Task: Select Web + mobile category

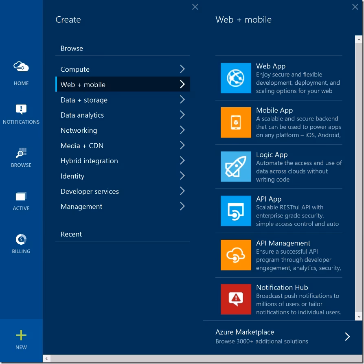Action: click(123, 84)
